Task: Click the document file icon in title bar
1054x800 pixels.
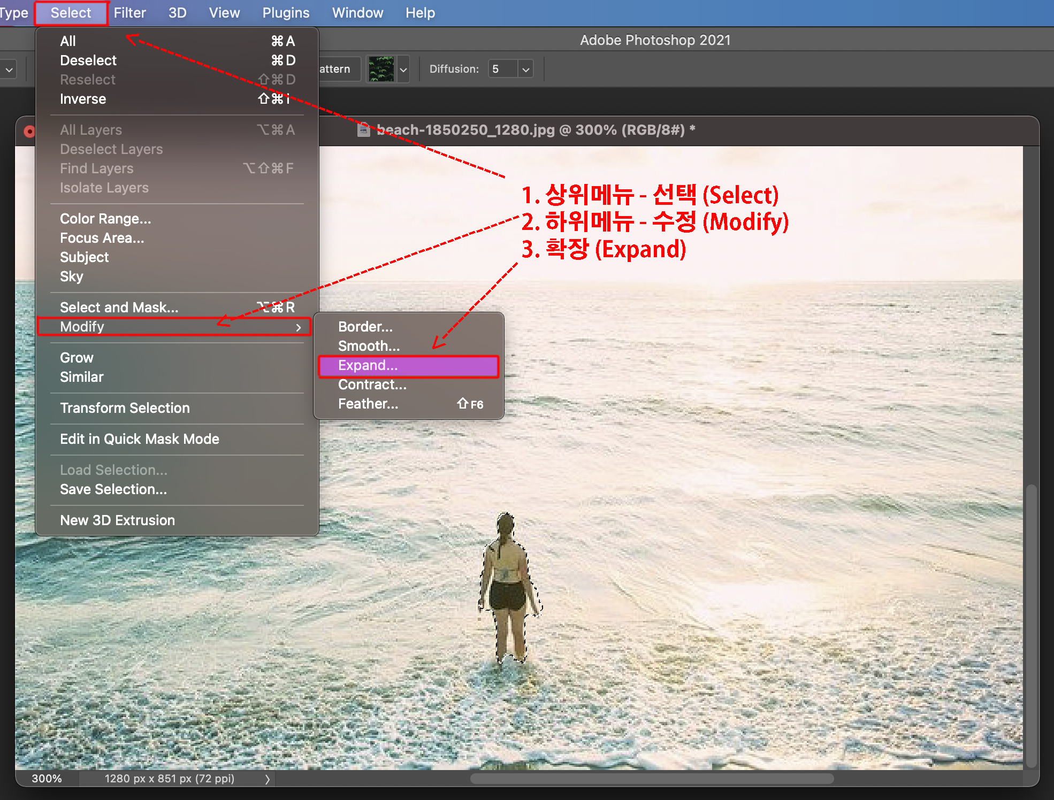Action: pos(364,130)
